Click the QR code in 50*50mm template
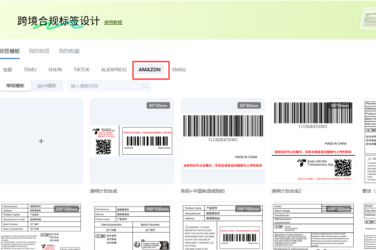The height and width of the screenshot is (250, 376). point(343,168)
